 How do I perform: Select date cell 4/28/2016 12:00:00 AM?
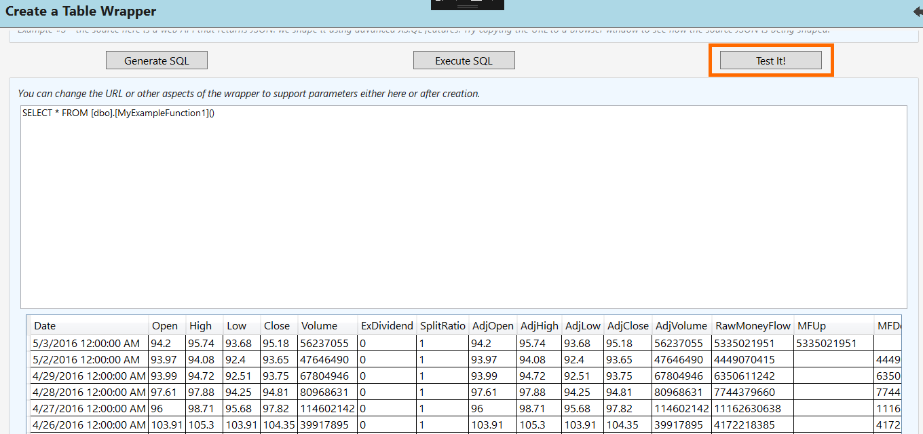tap(90, 392)
